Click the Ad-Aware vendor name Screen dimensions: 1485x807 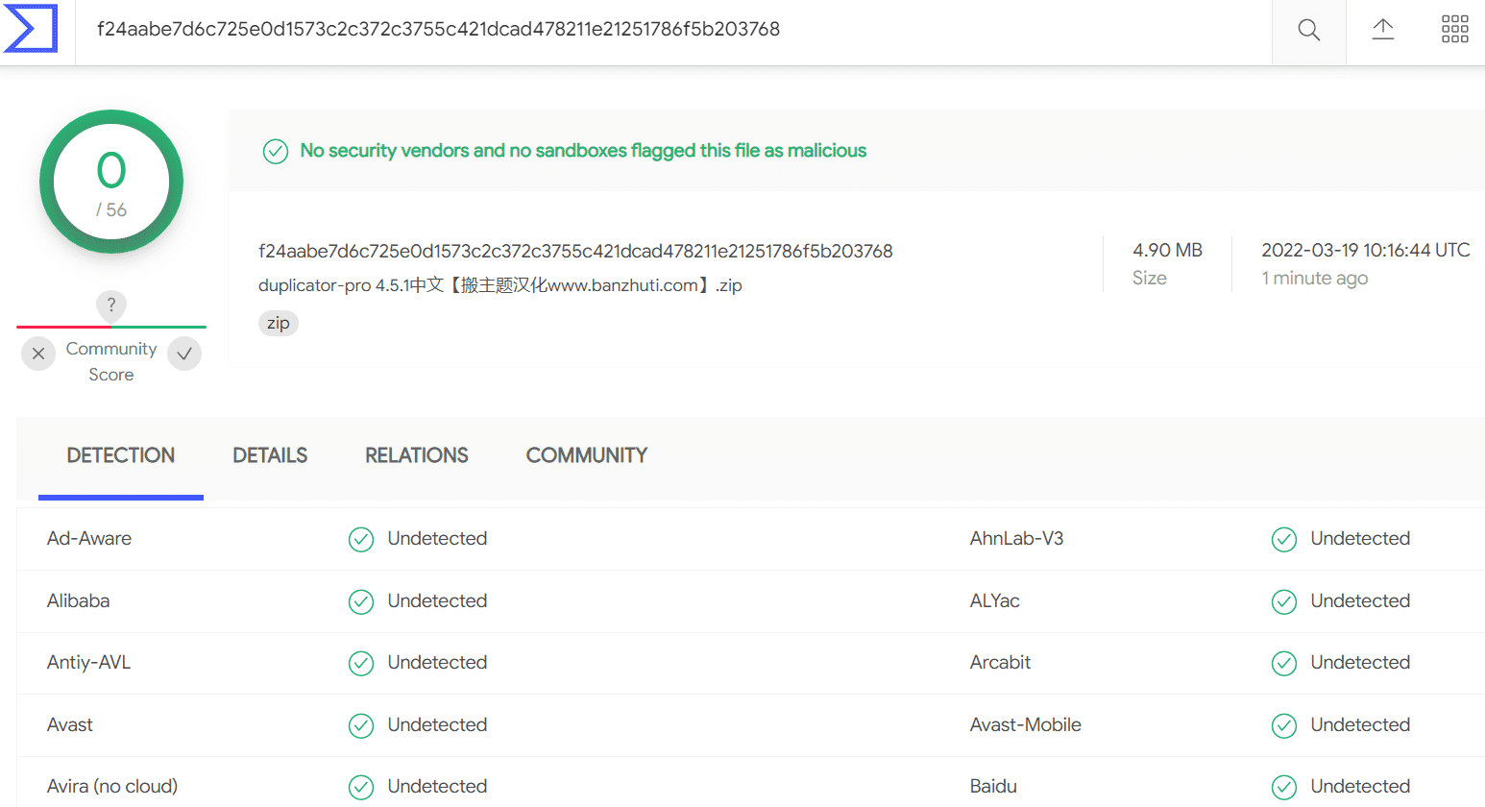click(89, 538)
